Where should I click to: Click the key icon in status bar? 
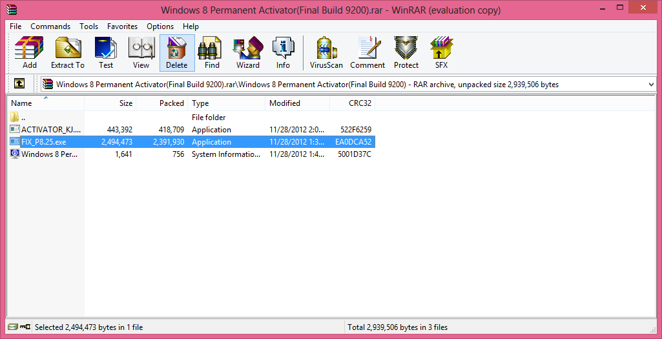click(25, 327)
